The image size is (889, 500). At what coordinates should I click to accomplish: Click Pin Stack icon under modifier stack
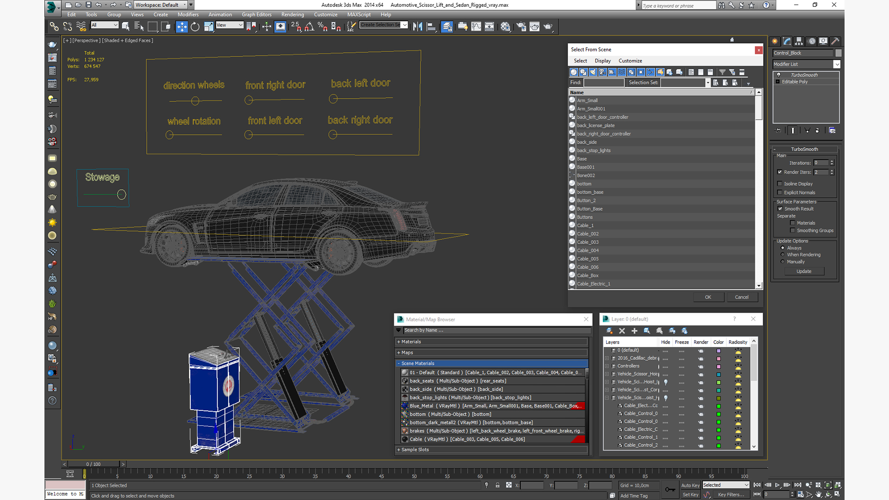click(x=778, y=131)
